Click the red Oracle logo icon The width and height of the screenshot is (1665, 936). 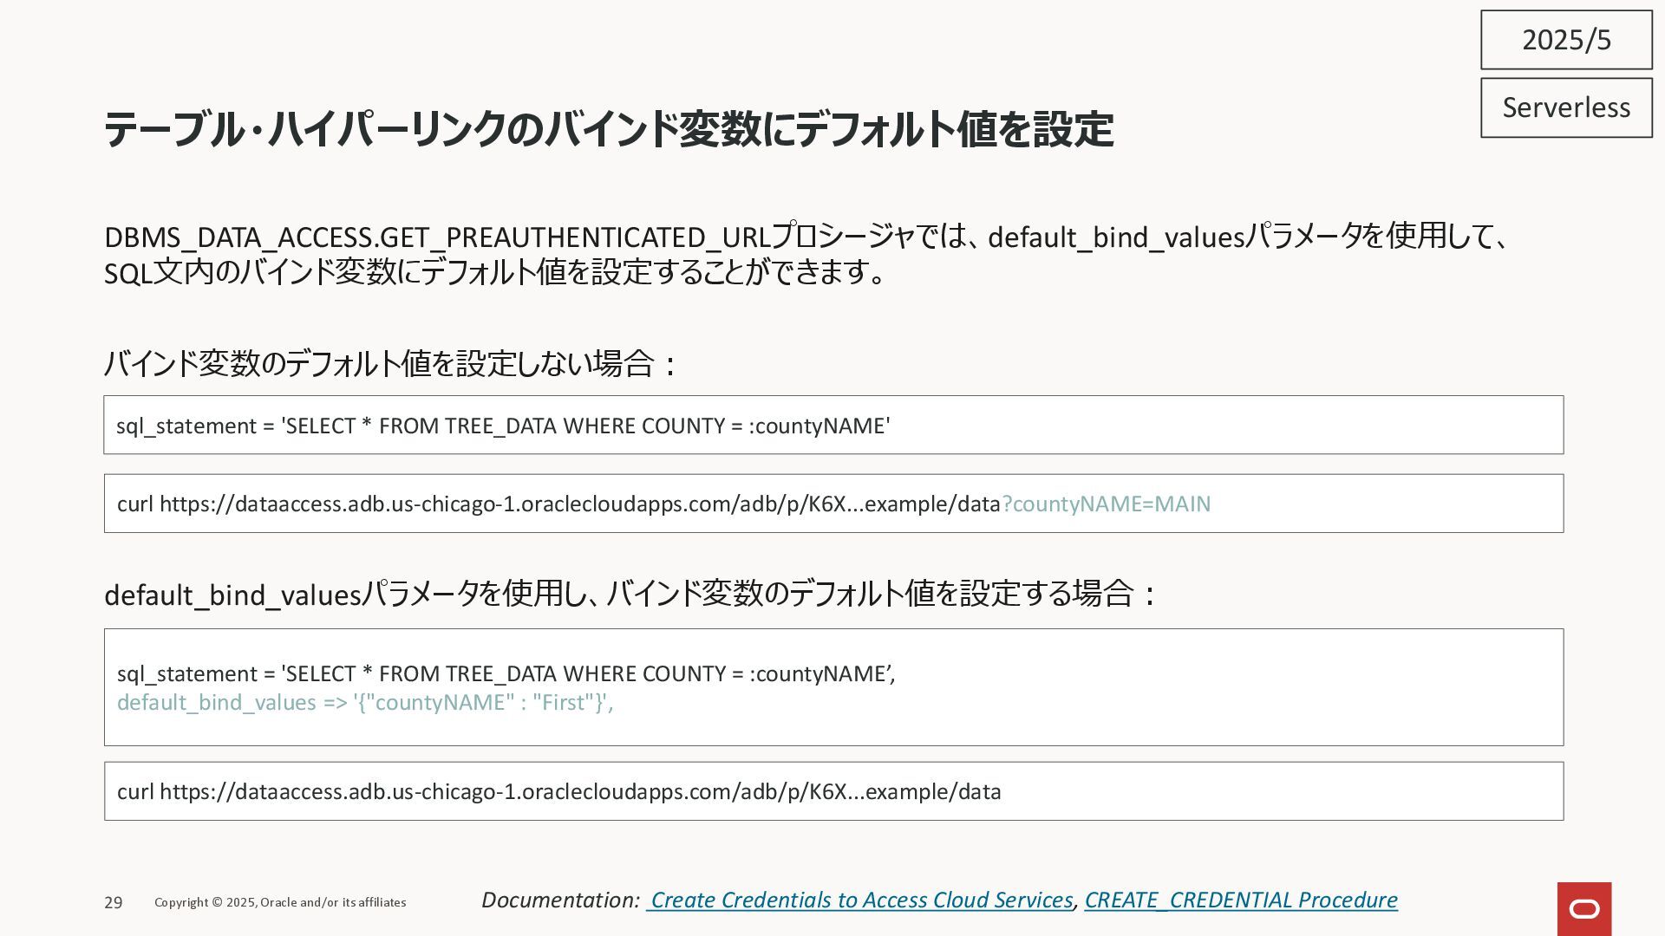tap(1583, 908)
